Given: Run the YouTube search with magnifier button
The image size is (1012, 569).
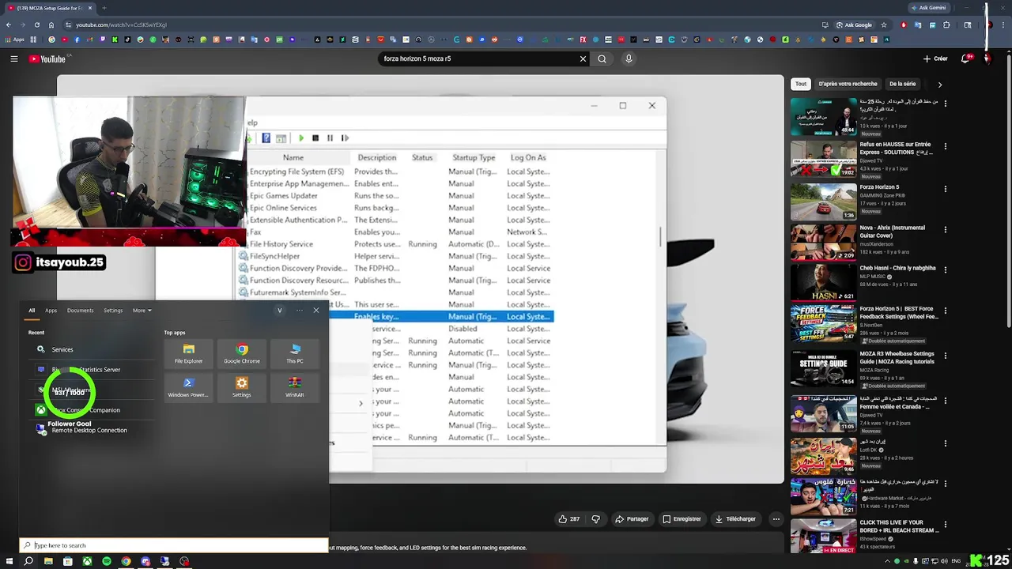Looking at the screenshot, I should pos(602,58).
